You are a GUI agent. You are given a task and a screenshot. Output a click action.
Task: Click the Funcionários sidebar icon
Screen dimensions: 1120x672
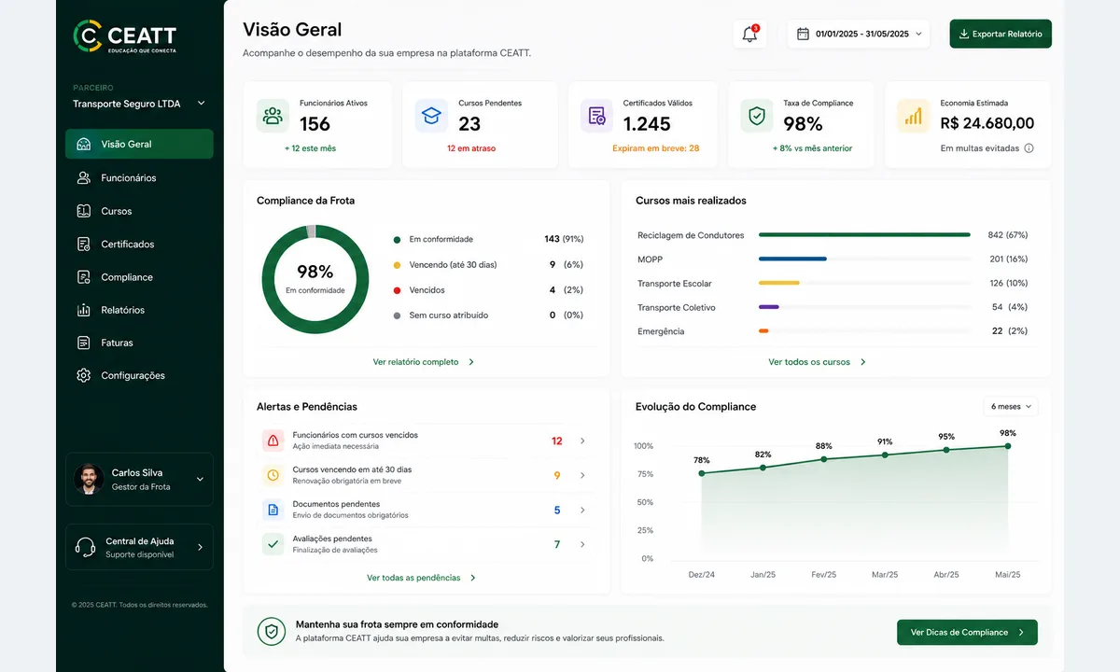click(84, 177)
